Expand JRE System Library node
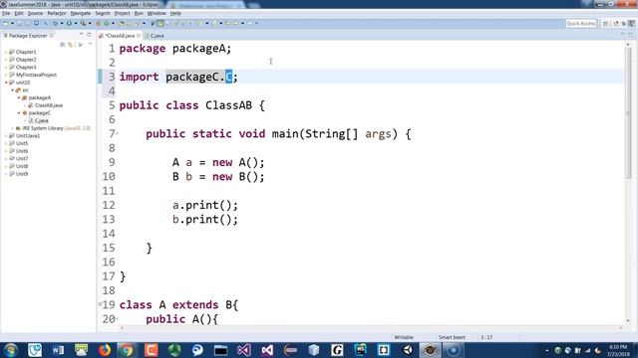Viewport: 638px width, 358px height. point(13,128)
